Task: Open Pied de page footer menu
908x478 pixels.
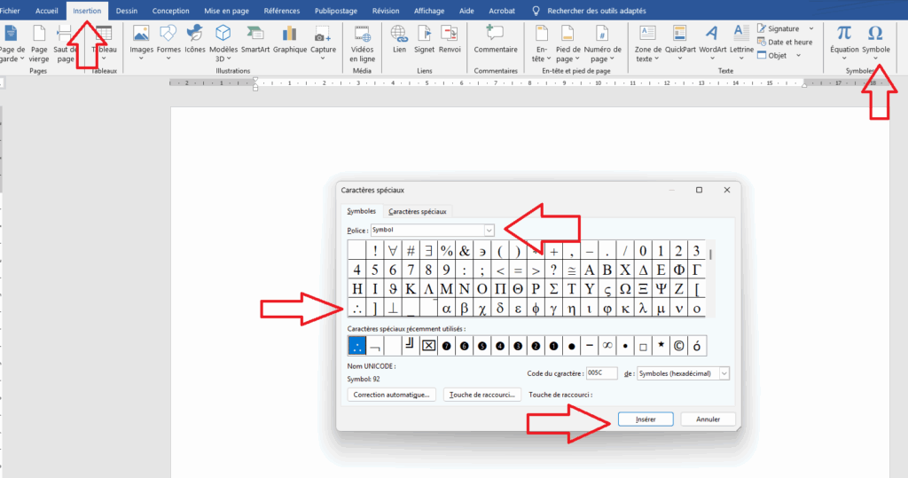Action: (567, 43)
